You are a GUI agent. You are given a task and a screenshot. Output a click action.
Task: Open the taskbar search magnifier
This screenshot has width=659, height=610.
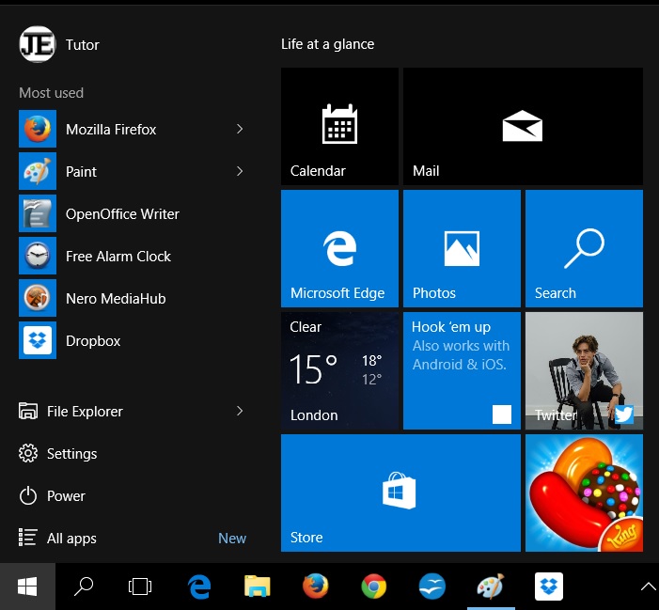tap(84, 587)
